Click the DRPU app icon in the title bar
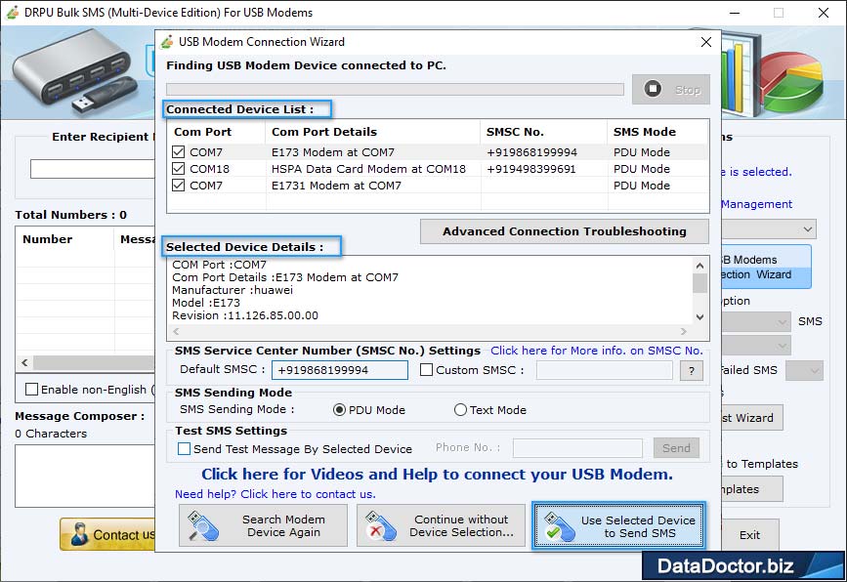This screenshot has height=582, width=847. (11, 13)
